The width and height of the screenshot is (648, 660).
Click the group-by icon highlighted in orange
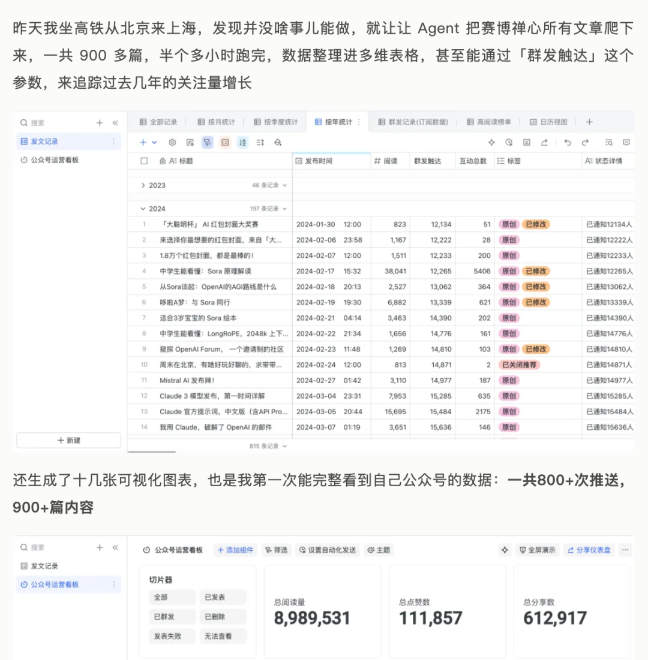point(226,143)
